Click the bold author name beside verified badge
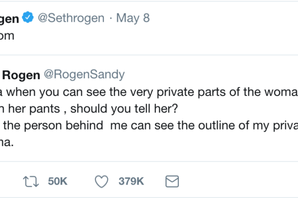The width and height of the screenshot is (298, 198). pos(11,18)
